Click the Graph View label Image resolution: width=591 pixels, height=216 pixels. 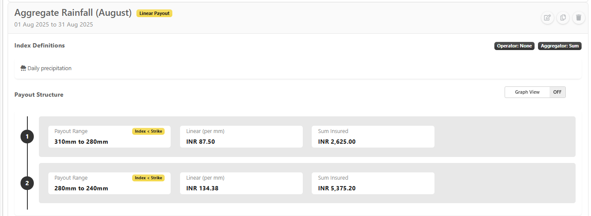527,92
